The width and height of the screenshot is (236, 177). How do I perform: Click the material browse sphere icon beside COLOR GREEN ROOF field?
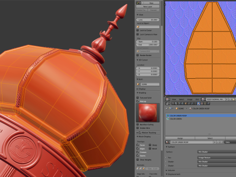(x=168, y=142)
